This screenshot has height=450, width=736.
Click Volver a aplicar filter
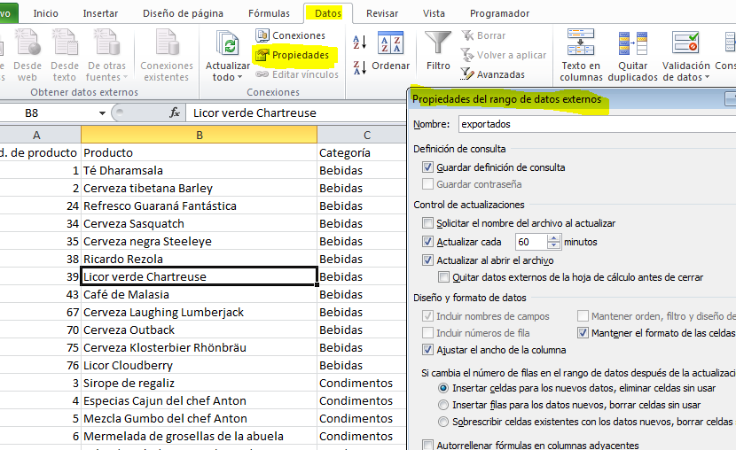point(504,55)
